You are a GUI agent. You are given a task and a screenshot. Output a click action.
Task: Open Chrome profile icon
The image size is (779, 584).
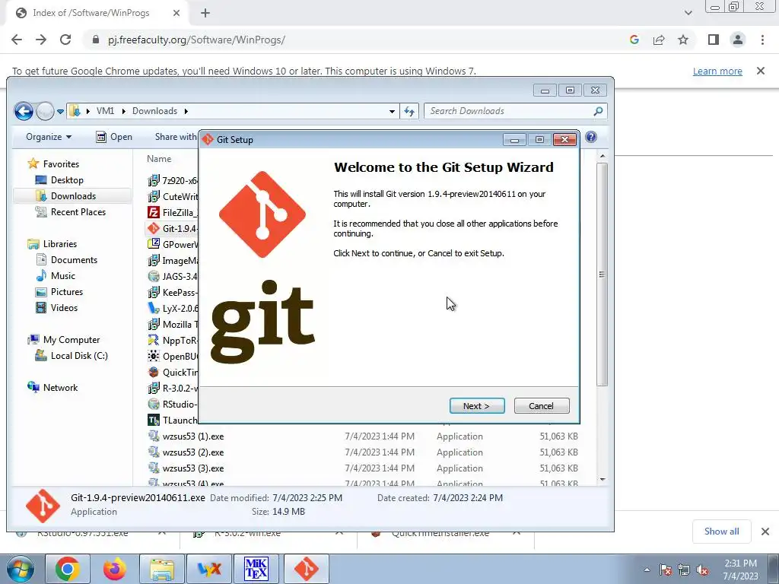[738, 40]
